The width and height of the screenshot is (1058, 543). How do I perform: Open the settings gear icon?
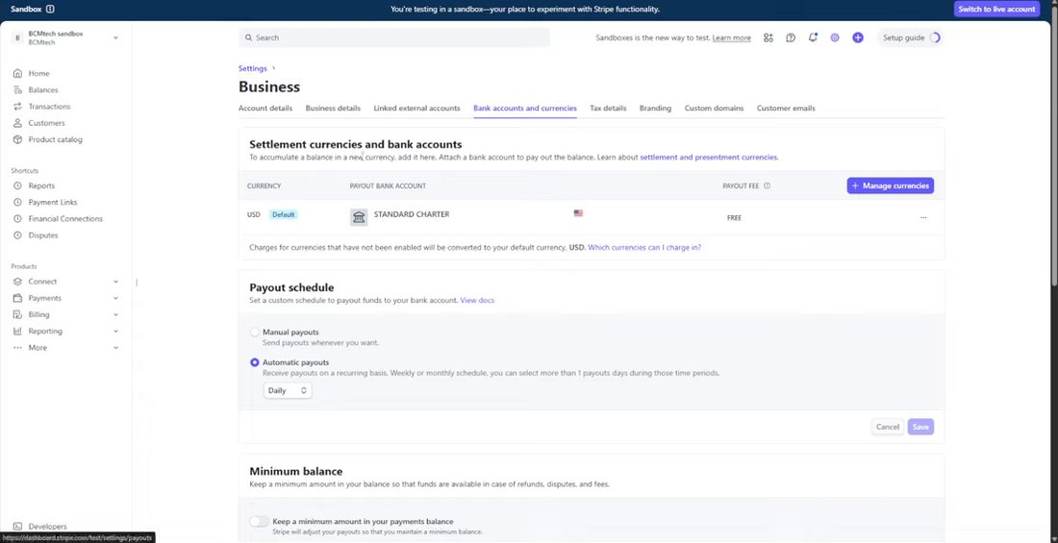(835, 37)
